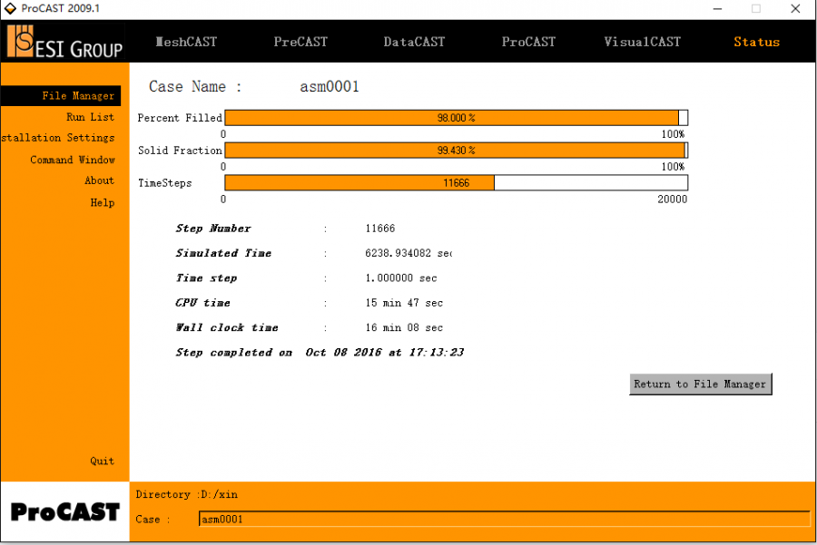Click the Solid Fraction progress bar

coord(457,151)
